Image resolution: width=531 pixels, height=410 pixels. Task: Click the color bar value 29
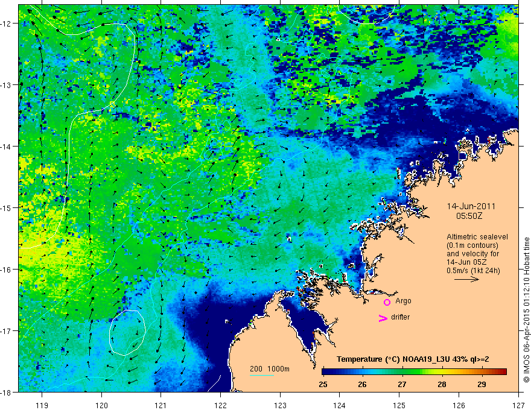pyautogui.click(x=482, y=384)
